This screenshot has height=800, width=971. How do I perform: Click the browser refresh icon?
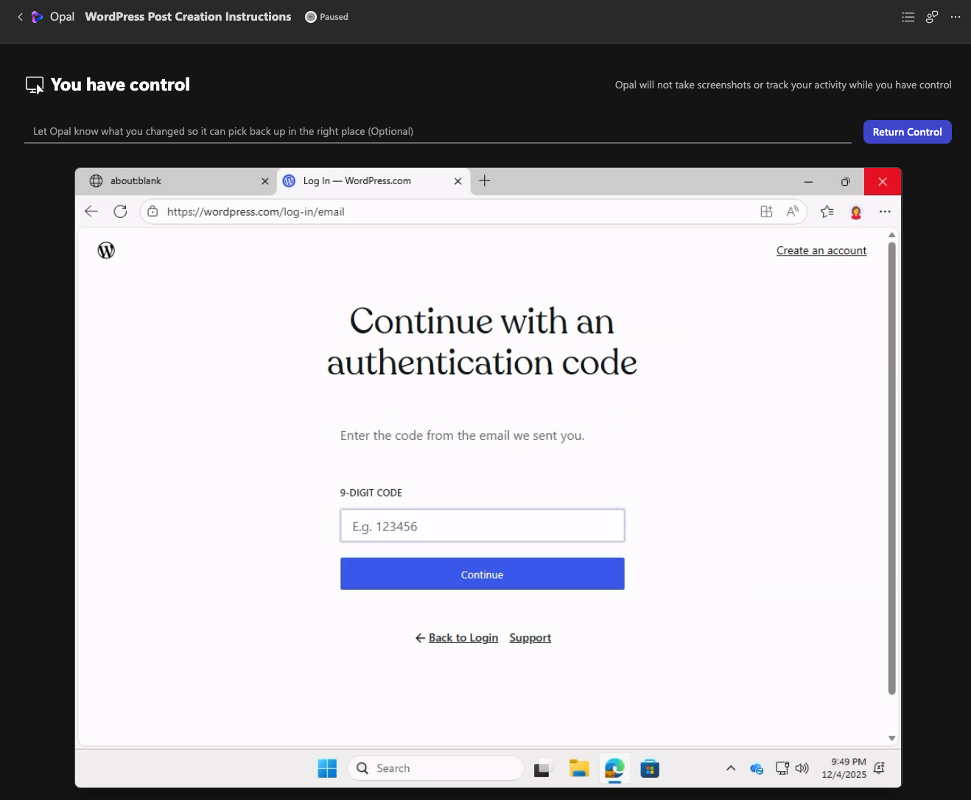tap(120, 211)
